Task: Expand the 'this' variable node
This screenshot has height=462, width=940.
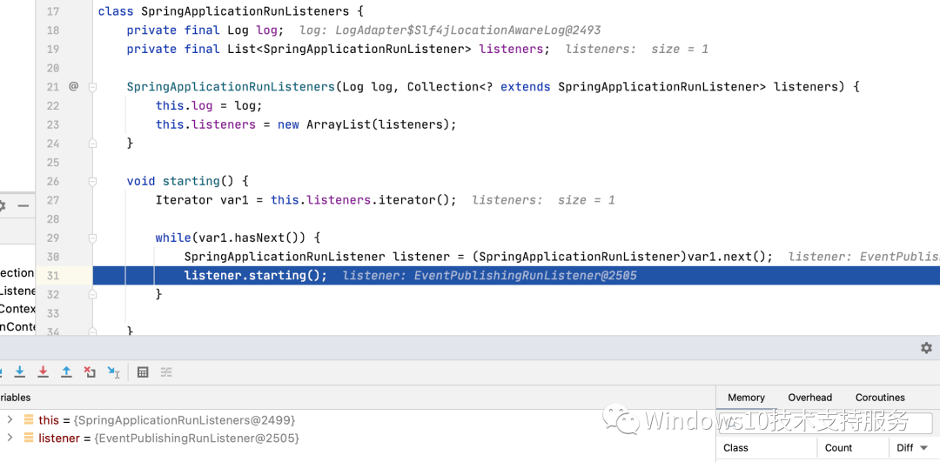Action: click(10, 420)
